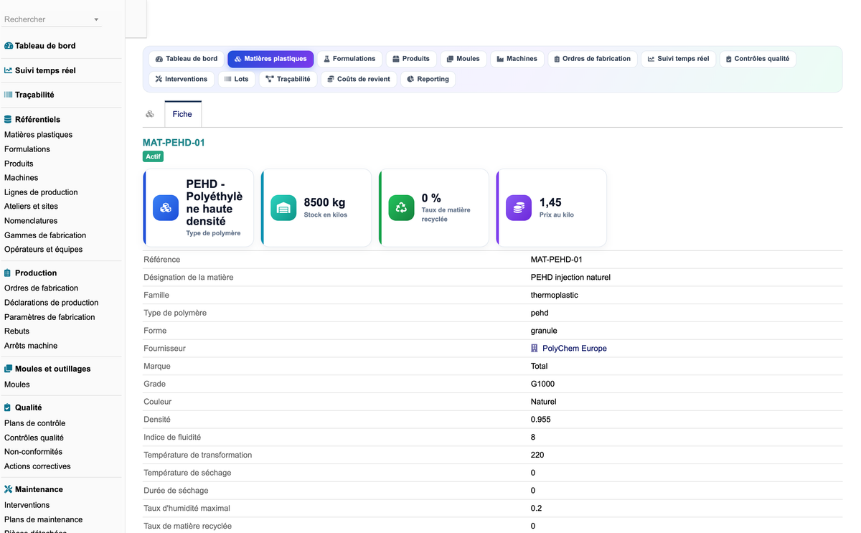Open Coûts de revient toolbar button

pyautogui.click(x=359, y=79)
